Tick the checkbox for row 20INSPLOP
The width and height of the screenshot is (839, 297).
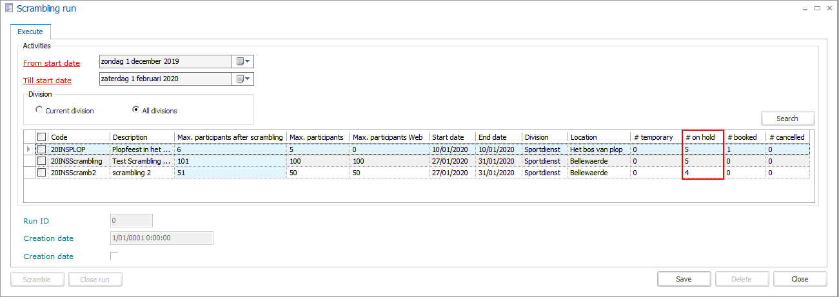[42, 149]
